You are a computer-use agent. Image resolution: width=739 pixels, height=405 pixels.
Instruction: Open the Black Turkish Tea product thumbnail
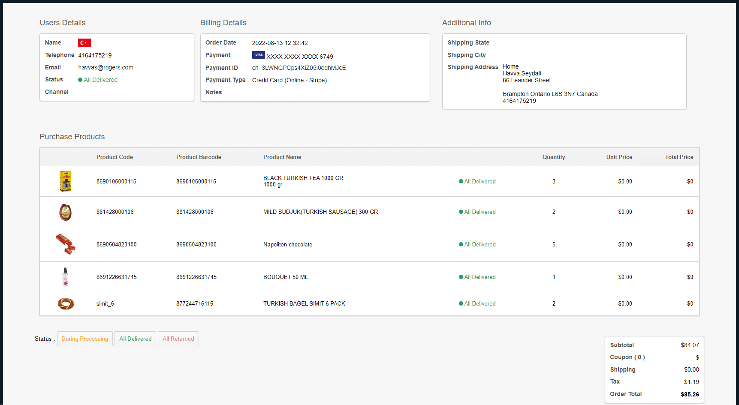click(x=66, y=181)
